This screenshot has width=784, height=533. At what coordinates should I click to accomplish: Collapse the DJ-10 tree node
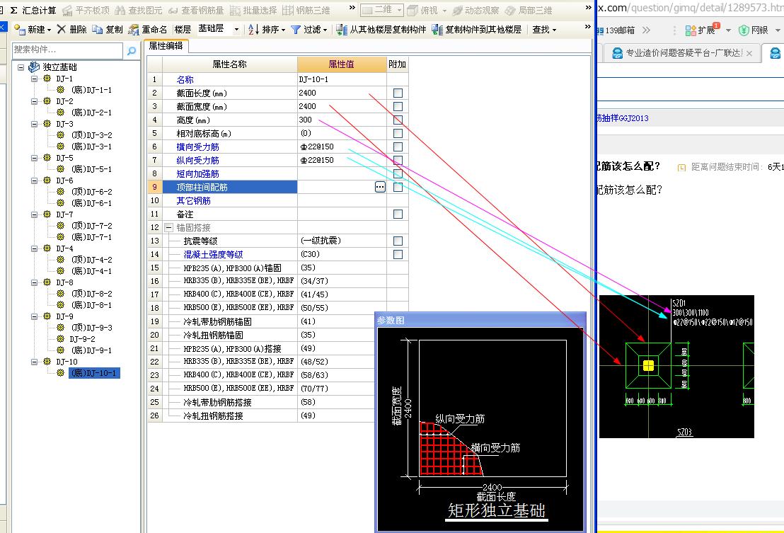pyautogui.click(x=34, y=362)
